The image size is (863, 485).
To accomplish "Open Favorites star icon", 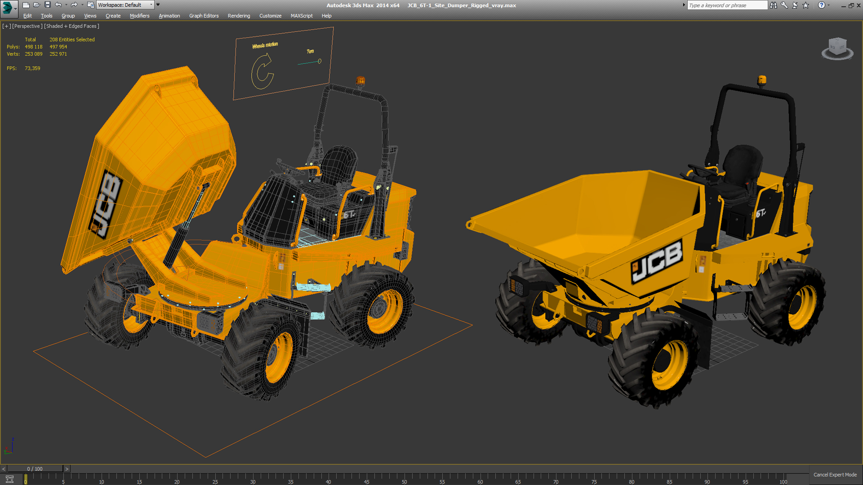I will pos(805,5).
